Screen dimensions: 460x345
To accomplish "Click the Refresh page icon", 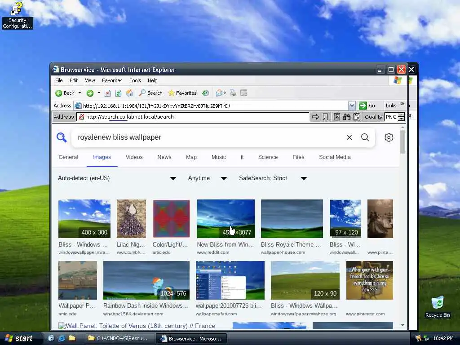I will click(x=118, y=93).
